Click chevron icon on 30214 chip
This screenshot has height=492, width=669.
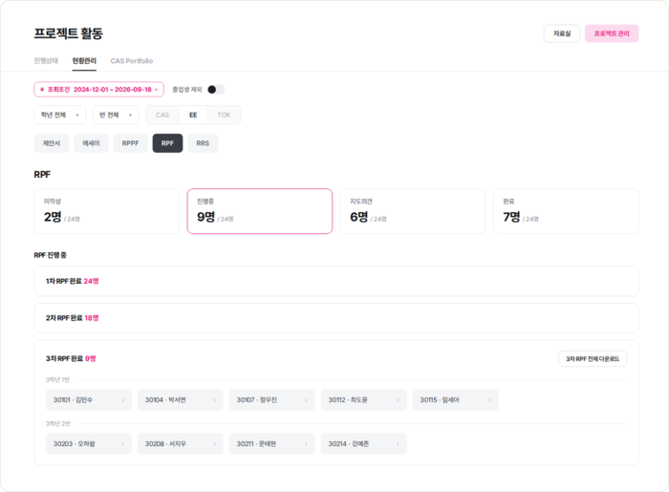point(399,444)
